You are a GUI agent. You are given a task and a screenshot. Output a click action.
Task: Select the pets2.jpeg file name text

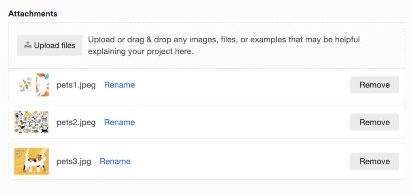point(76,122)
